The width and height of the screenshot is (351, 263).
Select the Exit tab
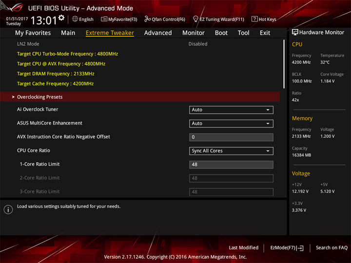(x=265, y=33)
